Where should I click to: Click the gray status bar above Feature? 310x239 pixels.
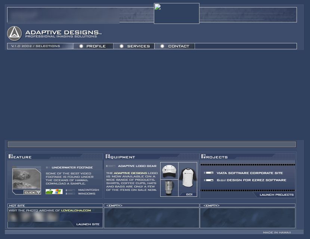[x=152, y=144]
